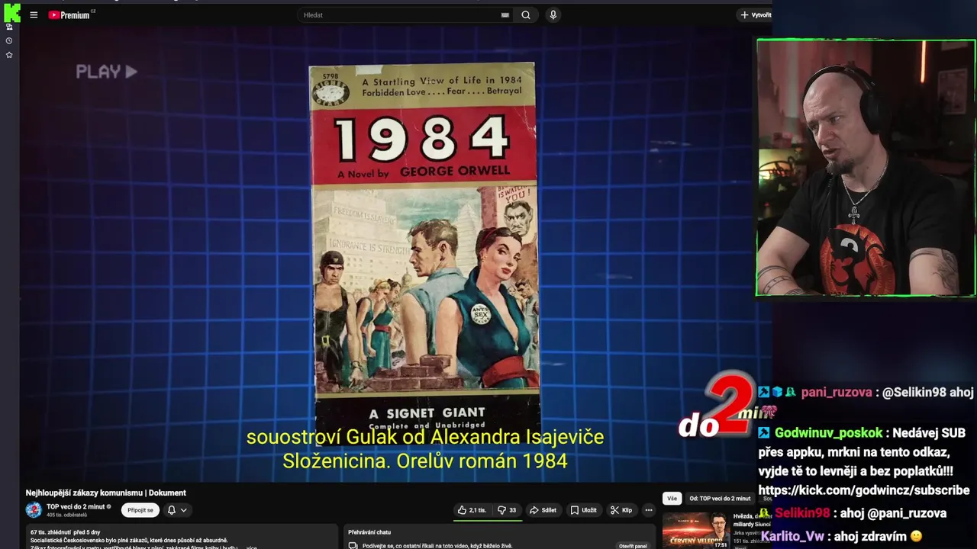Click the streamer webcam overlay
Viewport: 977px width, 549px height.
[x=866, y=168]
